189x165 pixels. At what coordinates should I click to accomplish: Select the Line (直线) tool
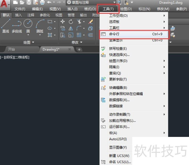tap(6, 26)
